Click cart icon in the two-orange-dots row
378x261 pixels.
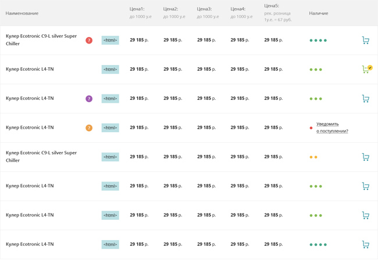click(x=365, y=157)
